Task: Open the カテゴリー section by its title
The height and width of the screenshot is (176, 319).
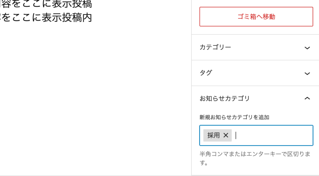Action: pos(215,47)
